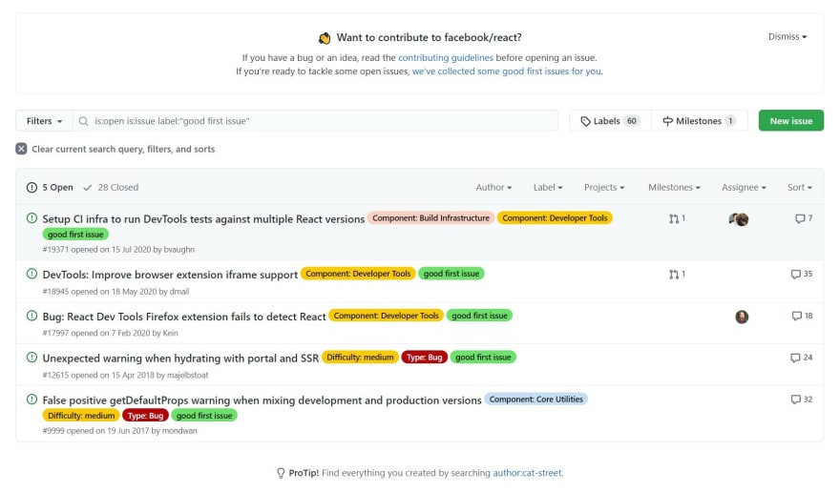Open issue Setup CI infra to run DevTools tests
840x492 pixels.
point(203,219)
